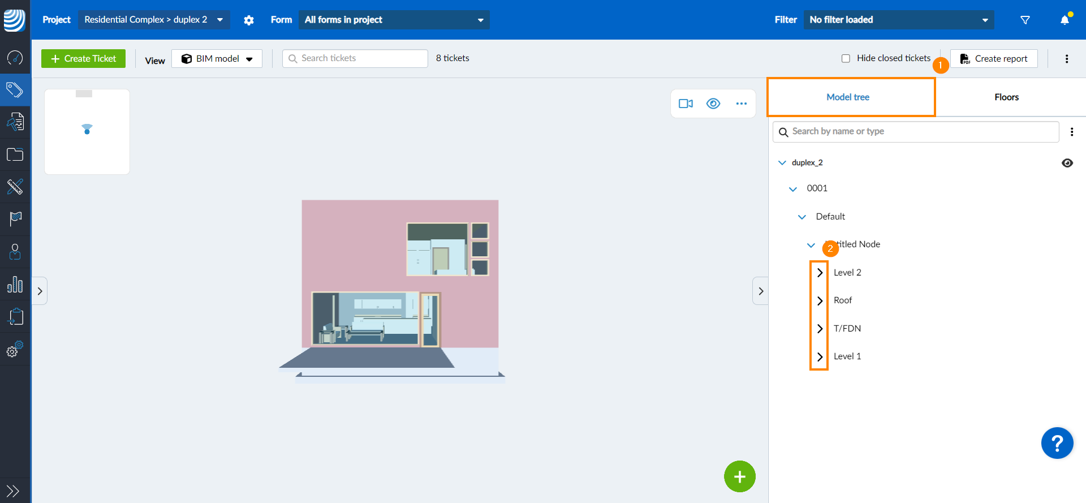Click the project settings gear icon
The height and width of the screenshot is (503, 1086).
[x=249, y=20]
